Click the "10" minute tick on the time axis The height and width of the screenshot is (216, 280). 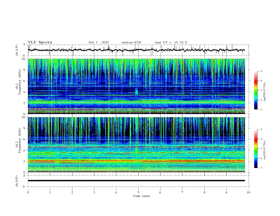coord(249,192)
